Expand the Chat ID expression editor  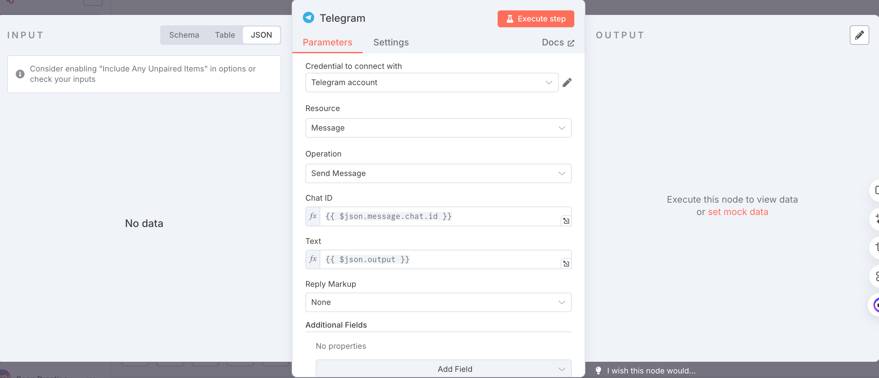point(566,221)
